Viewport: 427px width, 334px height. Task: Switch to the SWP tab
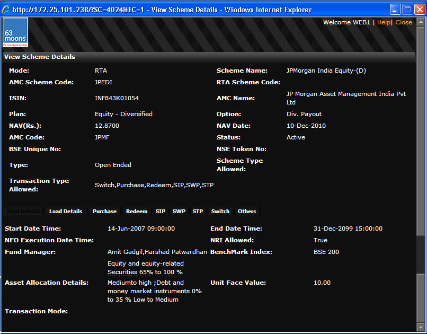coord(179,211)
